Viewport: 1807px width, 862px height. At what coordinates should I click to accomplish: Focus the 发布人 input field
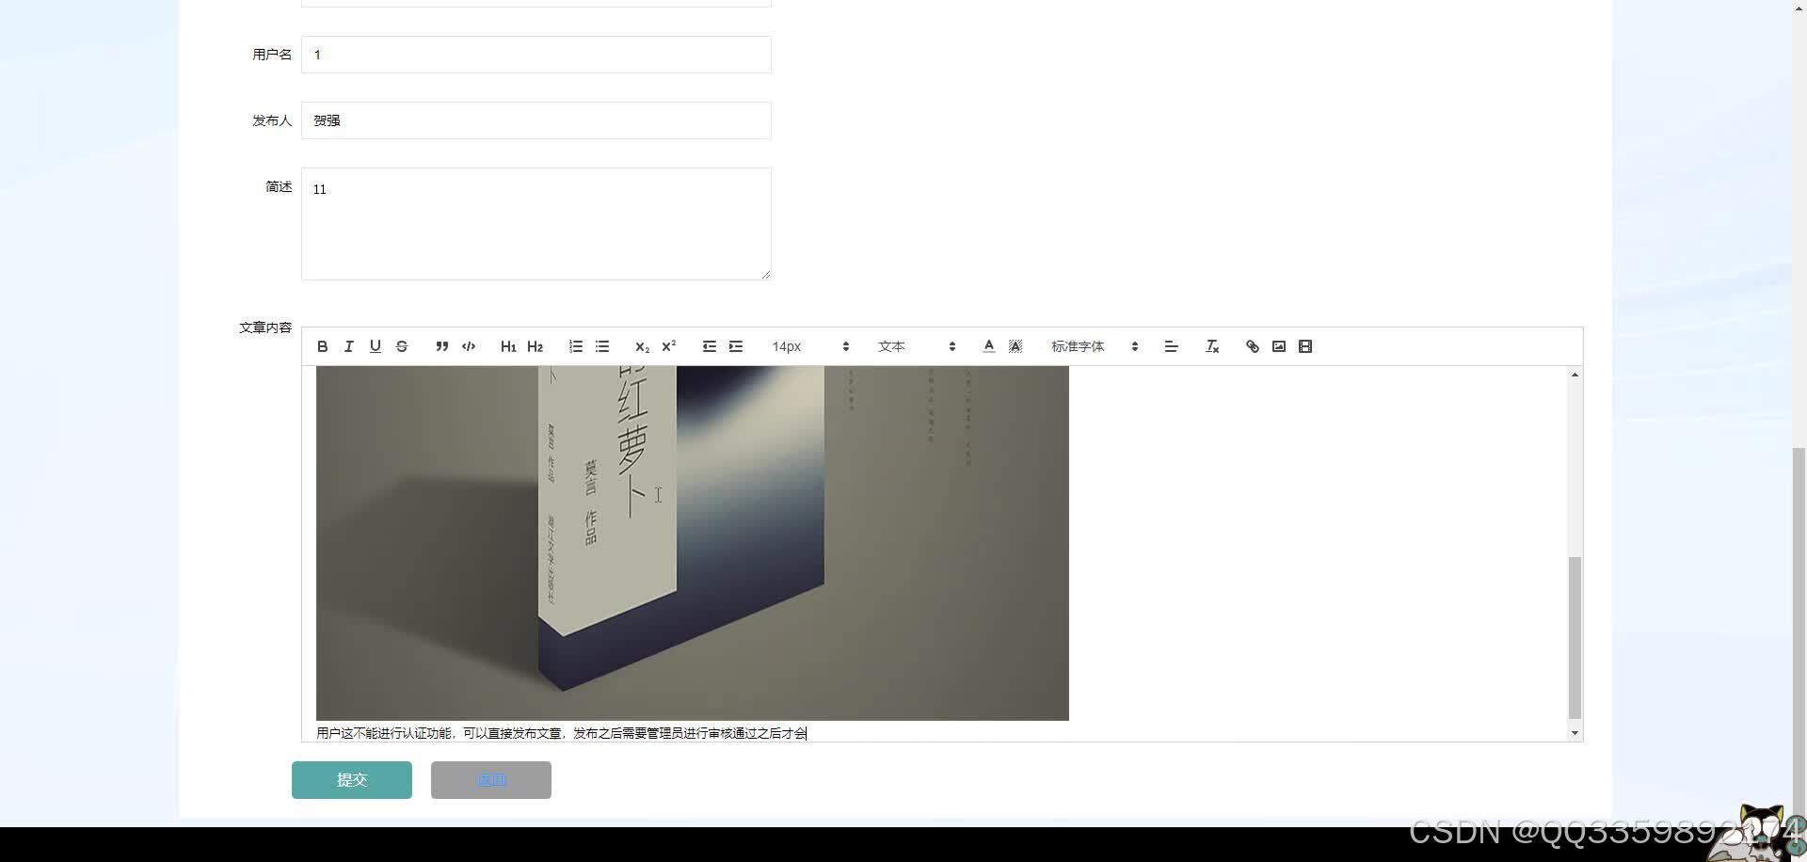coord(536,120)
